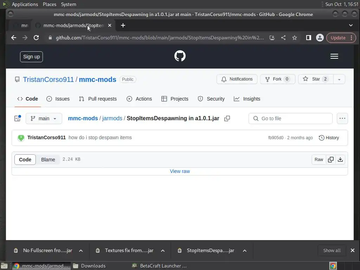This screenshot has width=360, height=270.
Task: Go back in Chrome
Action: pos(14,38)
